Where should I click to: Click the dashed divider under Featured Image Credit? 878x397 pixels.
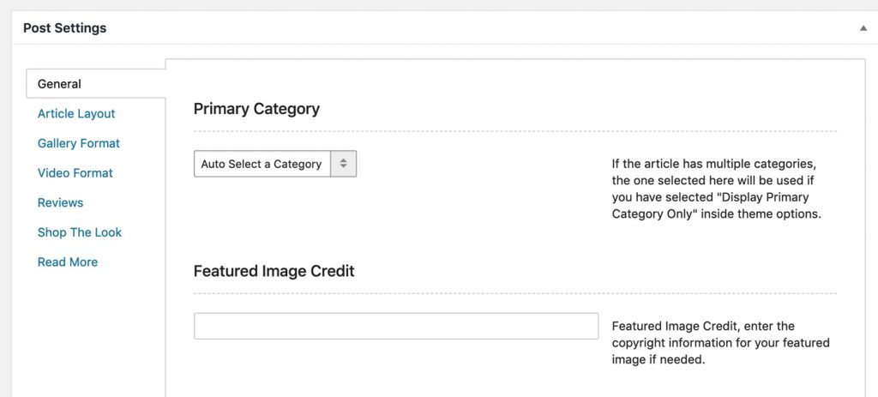(x=515, y=293)
